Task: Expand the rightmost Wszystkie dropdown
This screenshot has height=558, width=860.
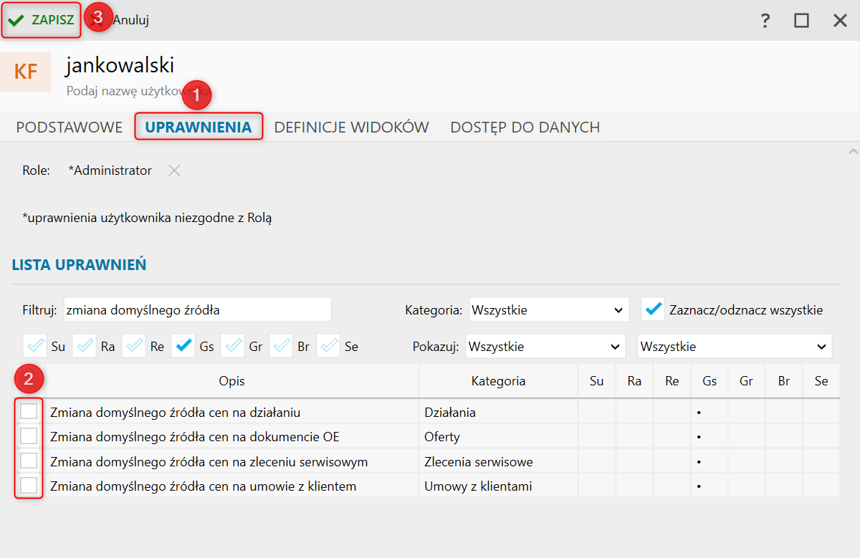Action: (735, 347)
